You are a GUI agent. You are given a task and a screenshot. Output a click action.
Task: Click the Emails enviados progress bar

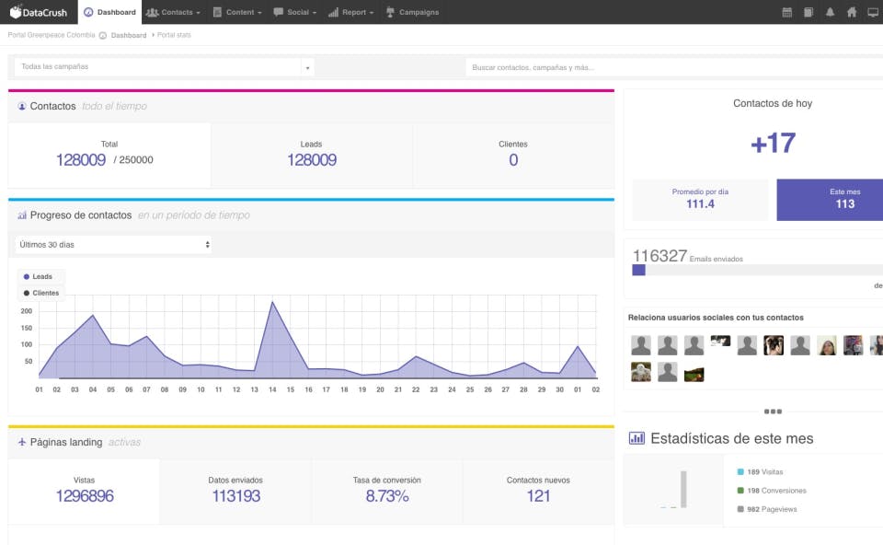point(757,270)
